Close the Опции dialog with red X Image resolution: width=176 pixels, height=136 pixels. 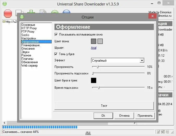pos(153,16)
